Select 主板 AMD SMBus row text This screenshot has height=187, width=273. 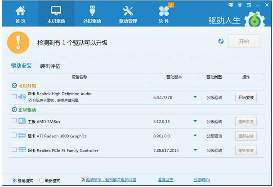click(44, 122)
